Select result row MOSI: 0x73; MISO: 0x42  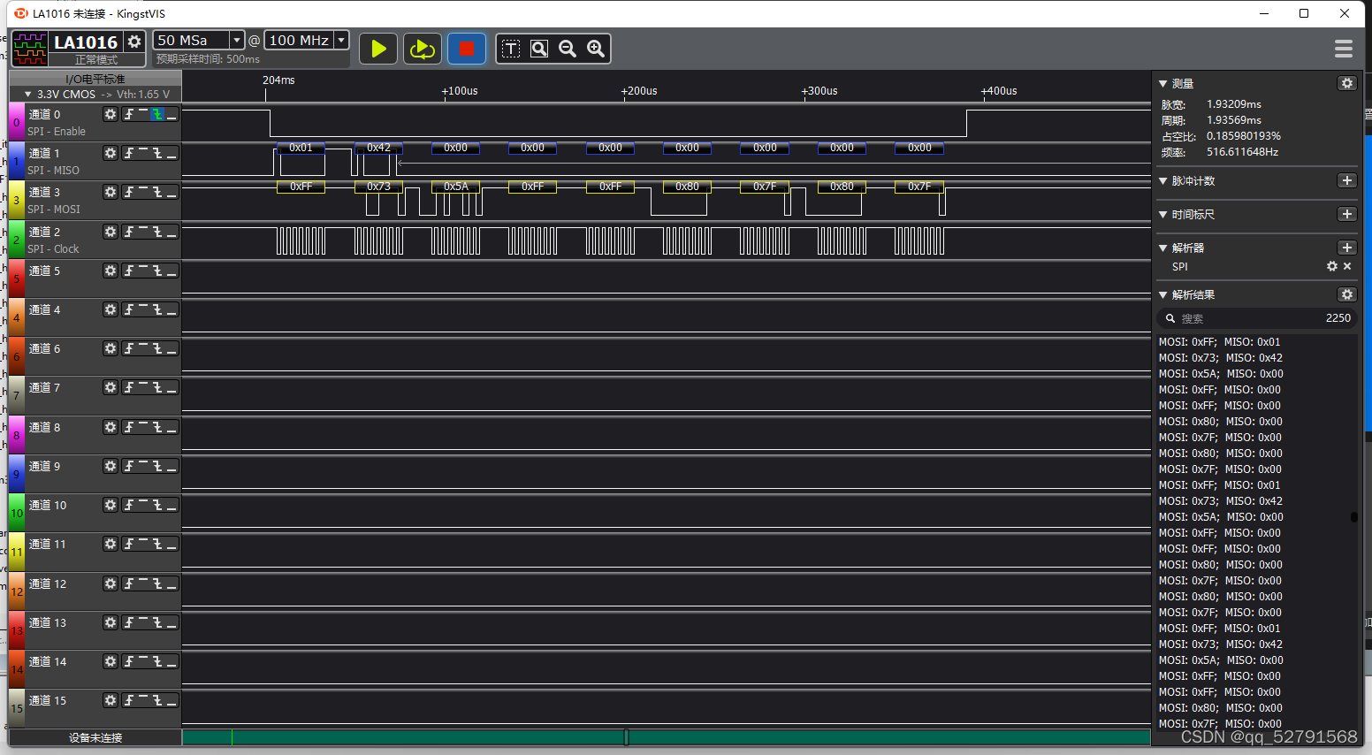[x=1220, y=358]
